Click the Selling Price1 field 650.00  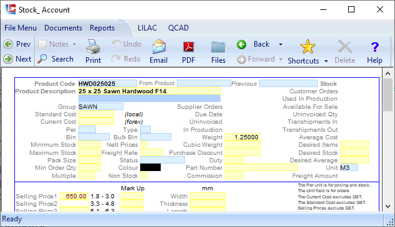74,196
